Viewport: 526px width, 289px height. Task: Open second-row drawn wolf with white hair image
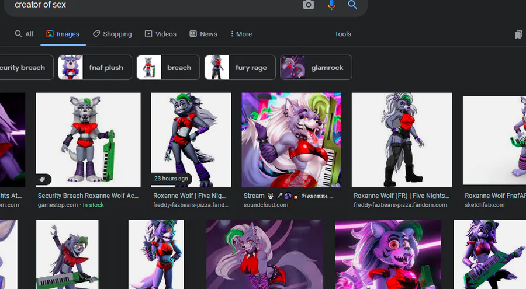point(265,255)
